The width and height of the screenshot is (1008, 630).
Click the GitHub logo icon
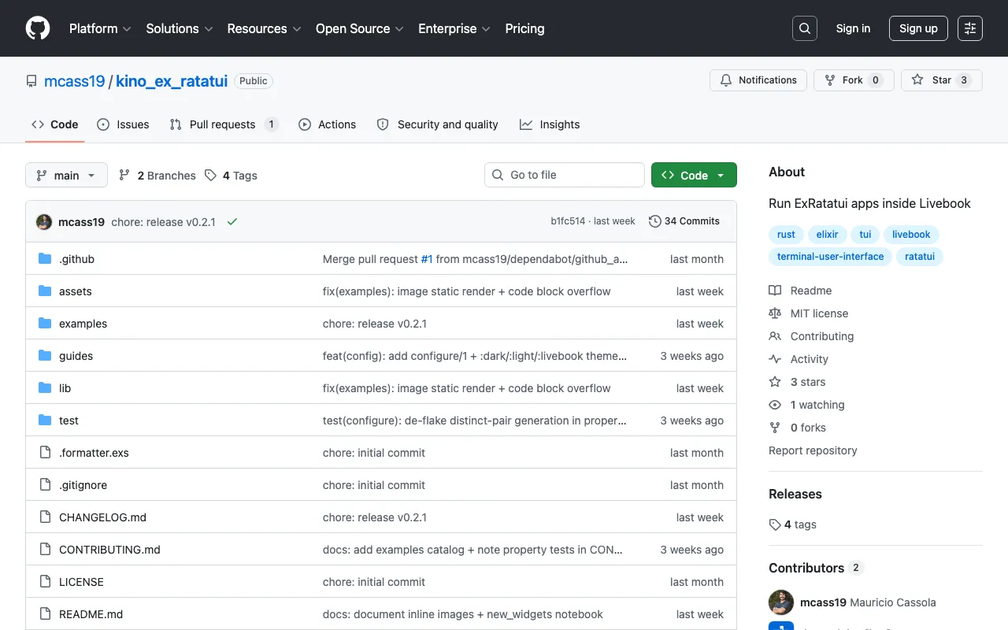click(38, 28)
